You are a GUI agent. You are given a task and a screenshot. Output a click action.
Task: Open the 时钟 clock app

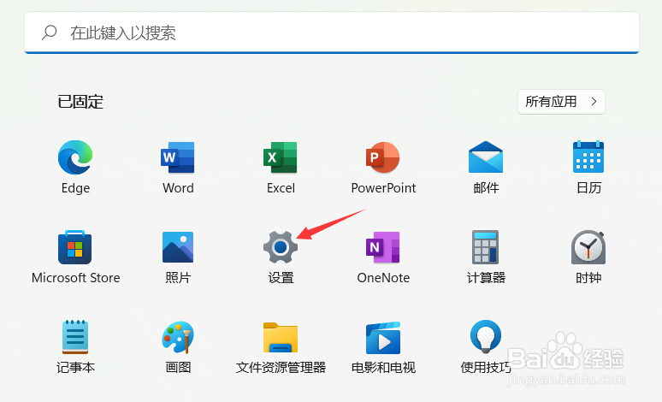[588, 247]
